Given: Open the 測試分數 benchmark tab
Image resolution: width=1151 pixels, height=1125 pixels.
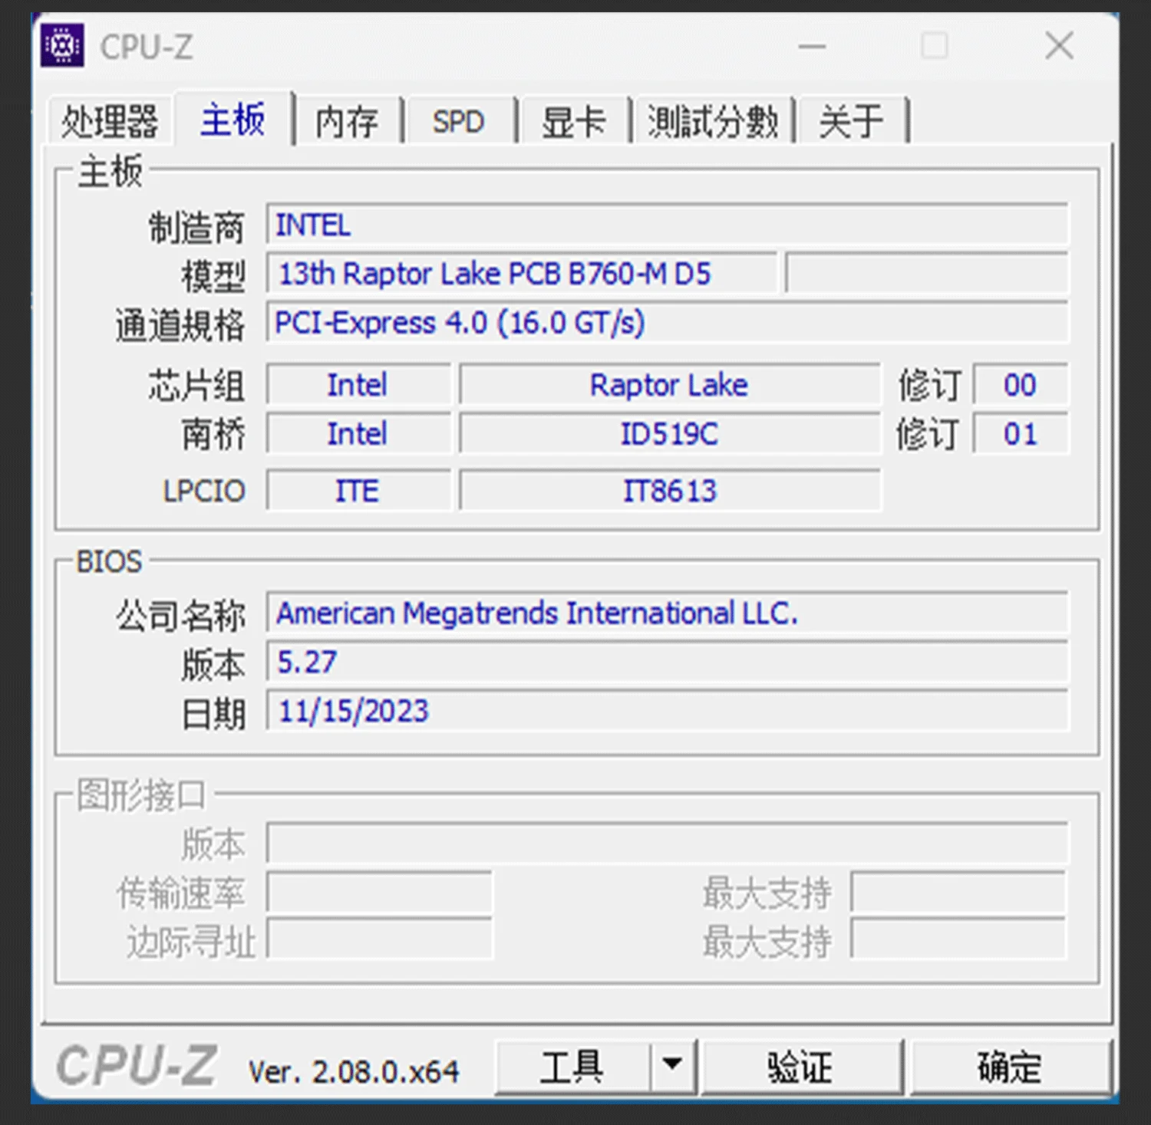Looking at the screenshot, I should tap(713, 121).
